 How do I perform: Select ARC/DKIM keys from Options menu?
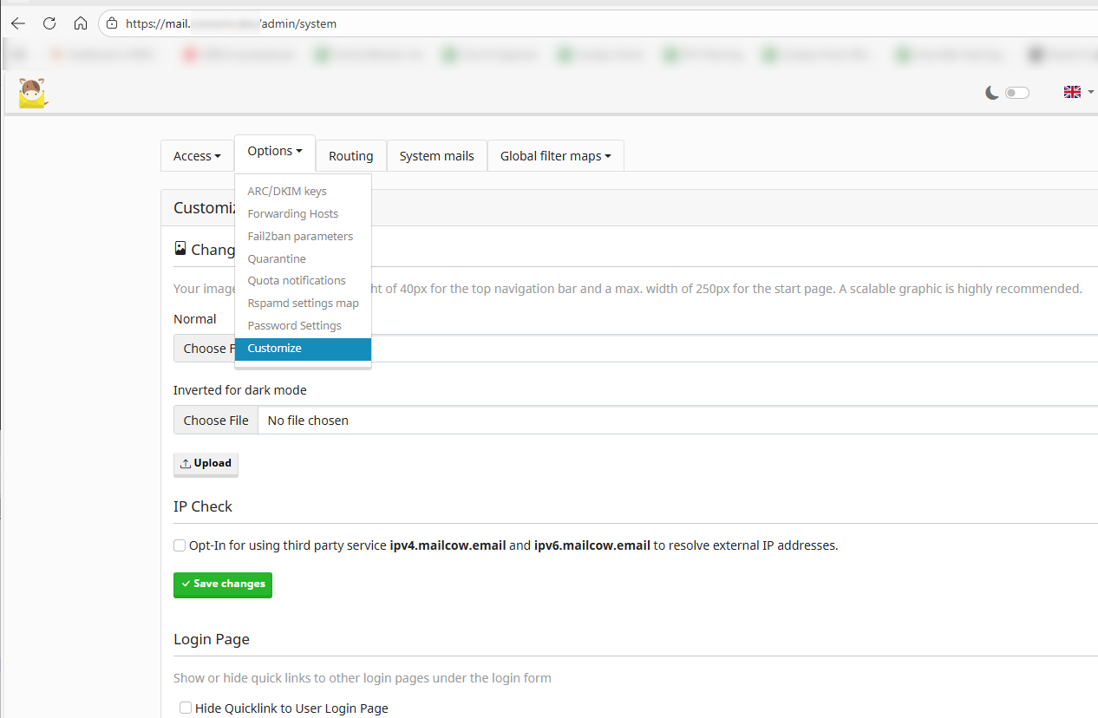coord(287,192)
